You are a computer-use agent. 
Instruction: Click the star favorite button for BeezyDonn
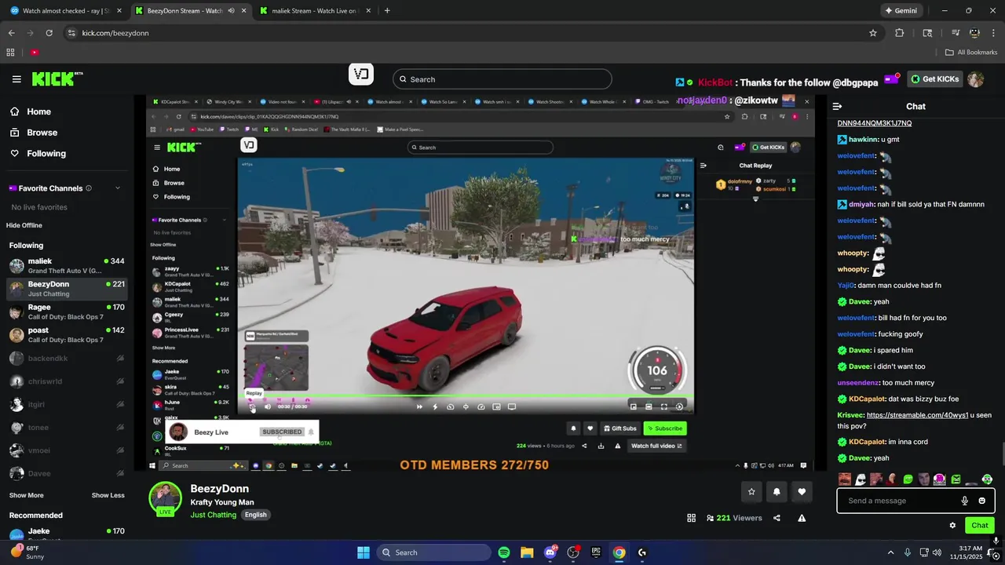(751, 492)
